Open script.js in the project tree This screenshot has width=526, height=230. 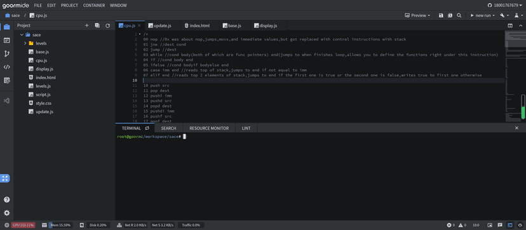point(43,95)
